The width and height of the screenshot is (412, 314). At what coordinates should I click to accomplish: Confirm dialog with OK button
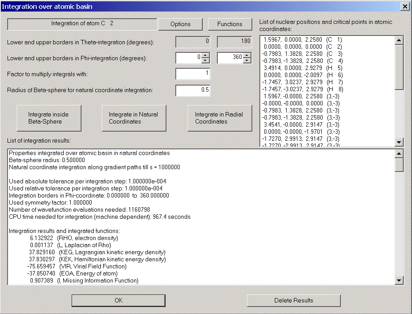118,300
